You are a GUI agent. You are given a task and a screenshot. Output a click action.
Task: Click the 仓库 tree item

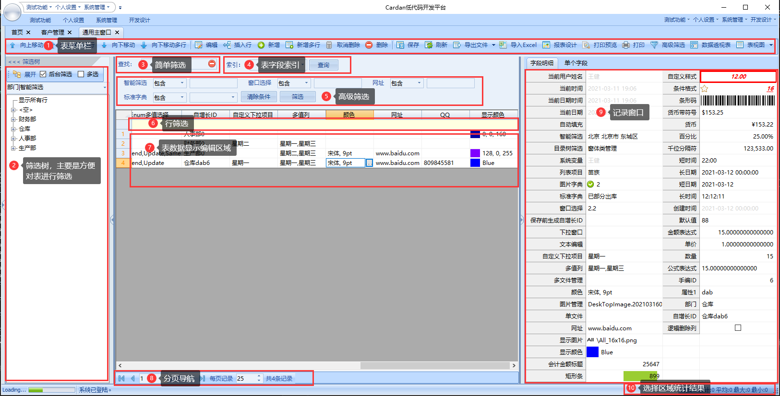click(24, 129)
